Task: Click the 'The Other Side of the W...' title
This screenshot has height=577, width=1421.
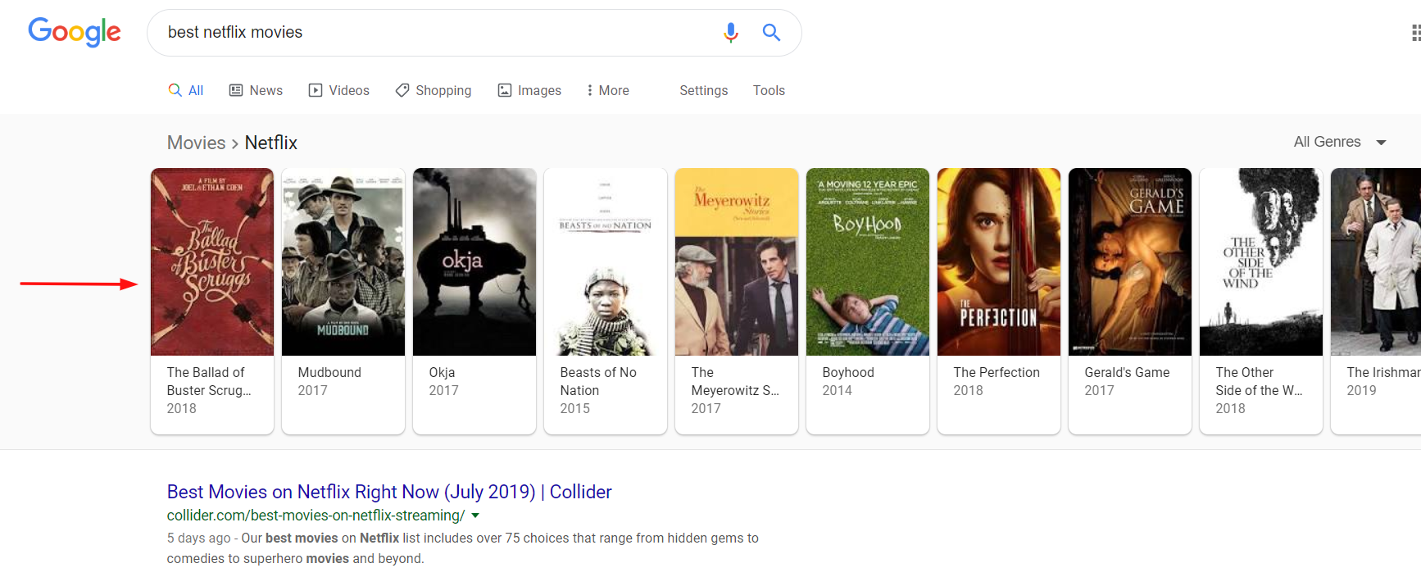Action: point(1259,381)
